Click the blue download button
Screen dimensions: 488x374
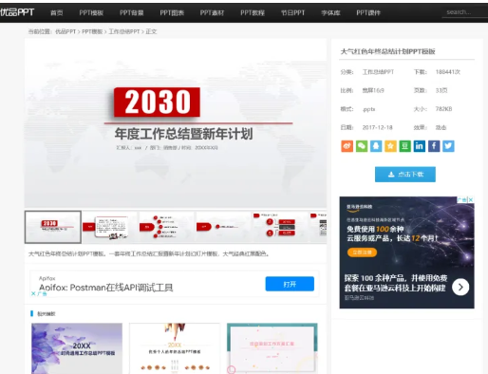(405, 175)
